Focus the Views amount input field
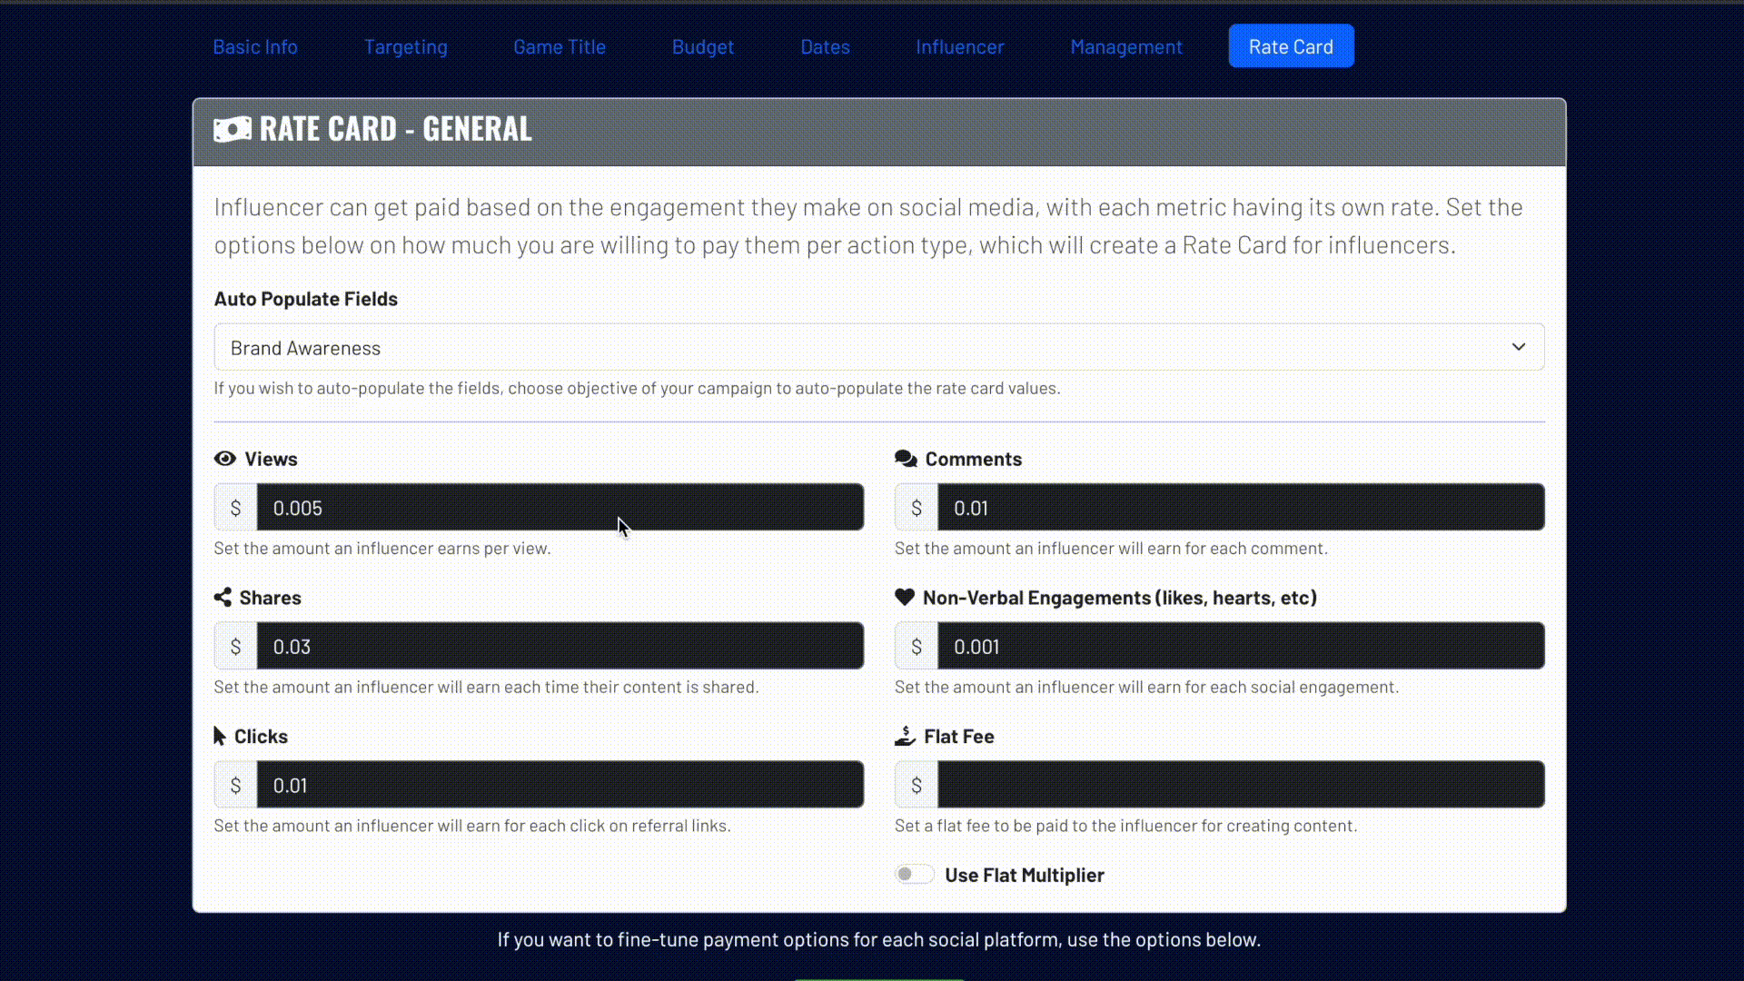1744x981 pixels. [x=560, y=508]
